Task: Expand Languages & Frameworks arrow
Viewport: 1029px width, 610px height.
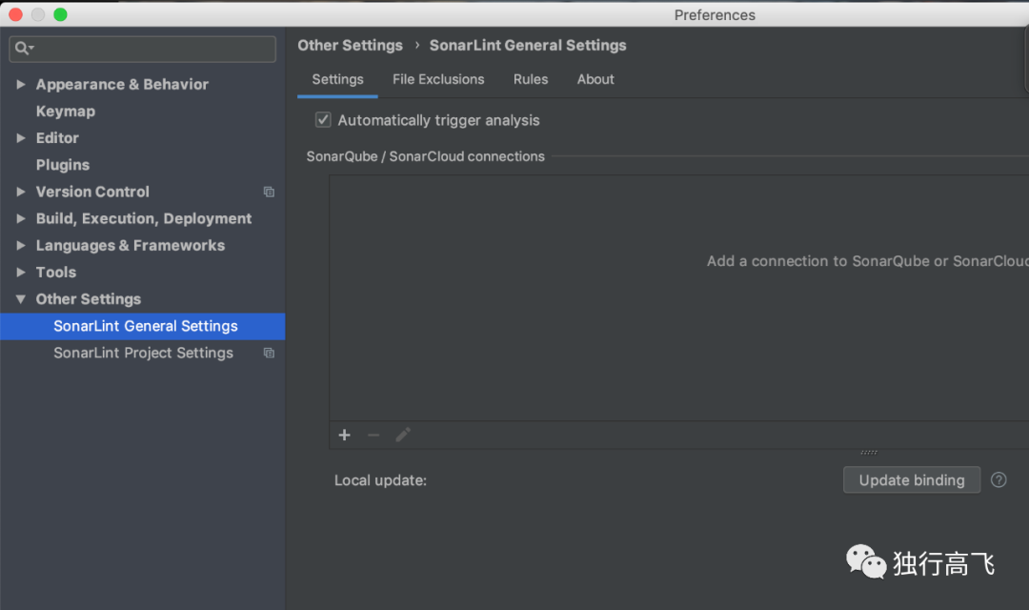Action: tap(21, 246)
